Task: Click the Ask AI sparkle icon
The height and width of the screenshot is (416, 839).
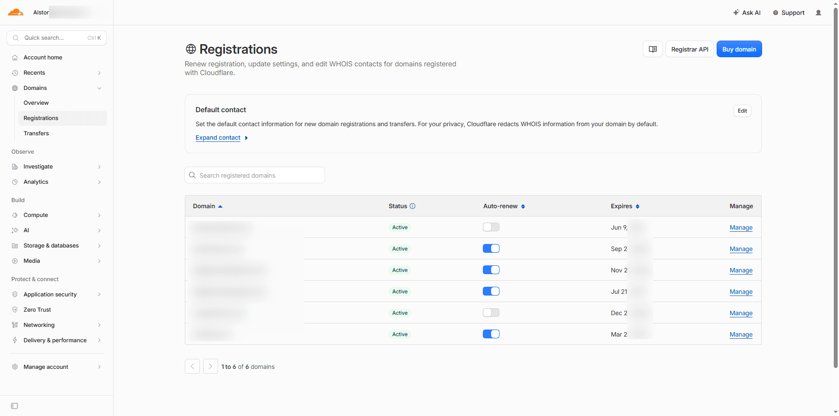Action: (x=736, y=12)
